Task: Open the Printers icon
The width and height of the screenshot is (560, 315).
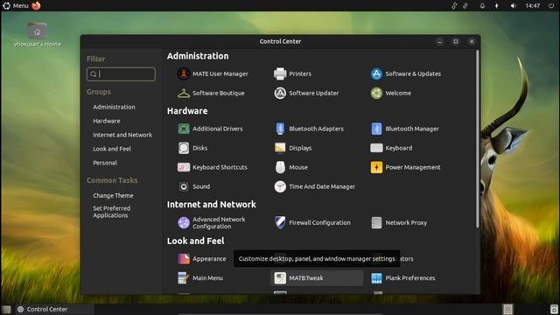Action: pyautogui.click(x=280, y=73)
